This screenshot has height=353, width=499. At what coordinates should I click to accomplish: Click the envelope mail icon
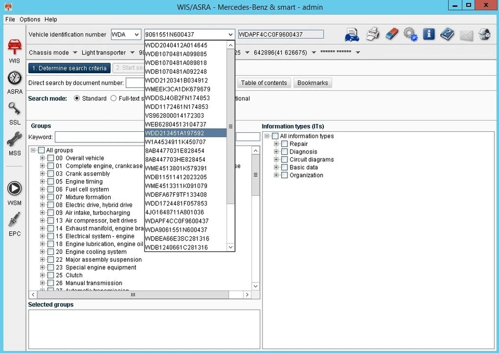466,34
